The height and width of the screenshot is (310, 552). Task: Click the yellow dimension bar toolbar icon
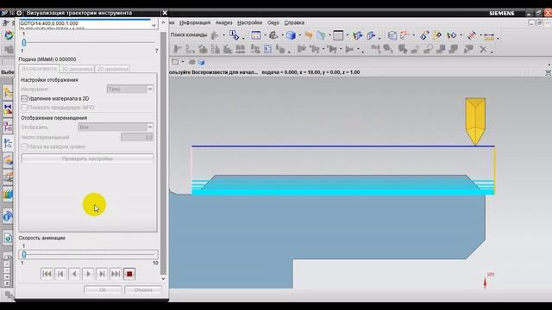(x=489, y=36)
